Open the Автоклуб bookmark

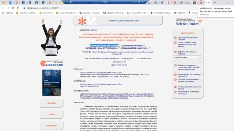pos(180,13)
